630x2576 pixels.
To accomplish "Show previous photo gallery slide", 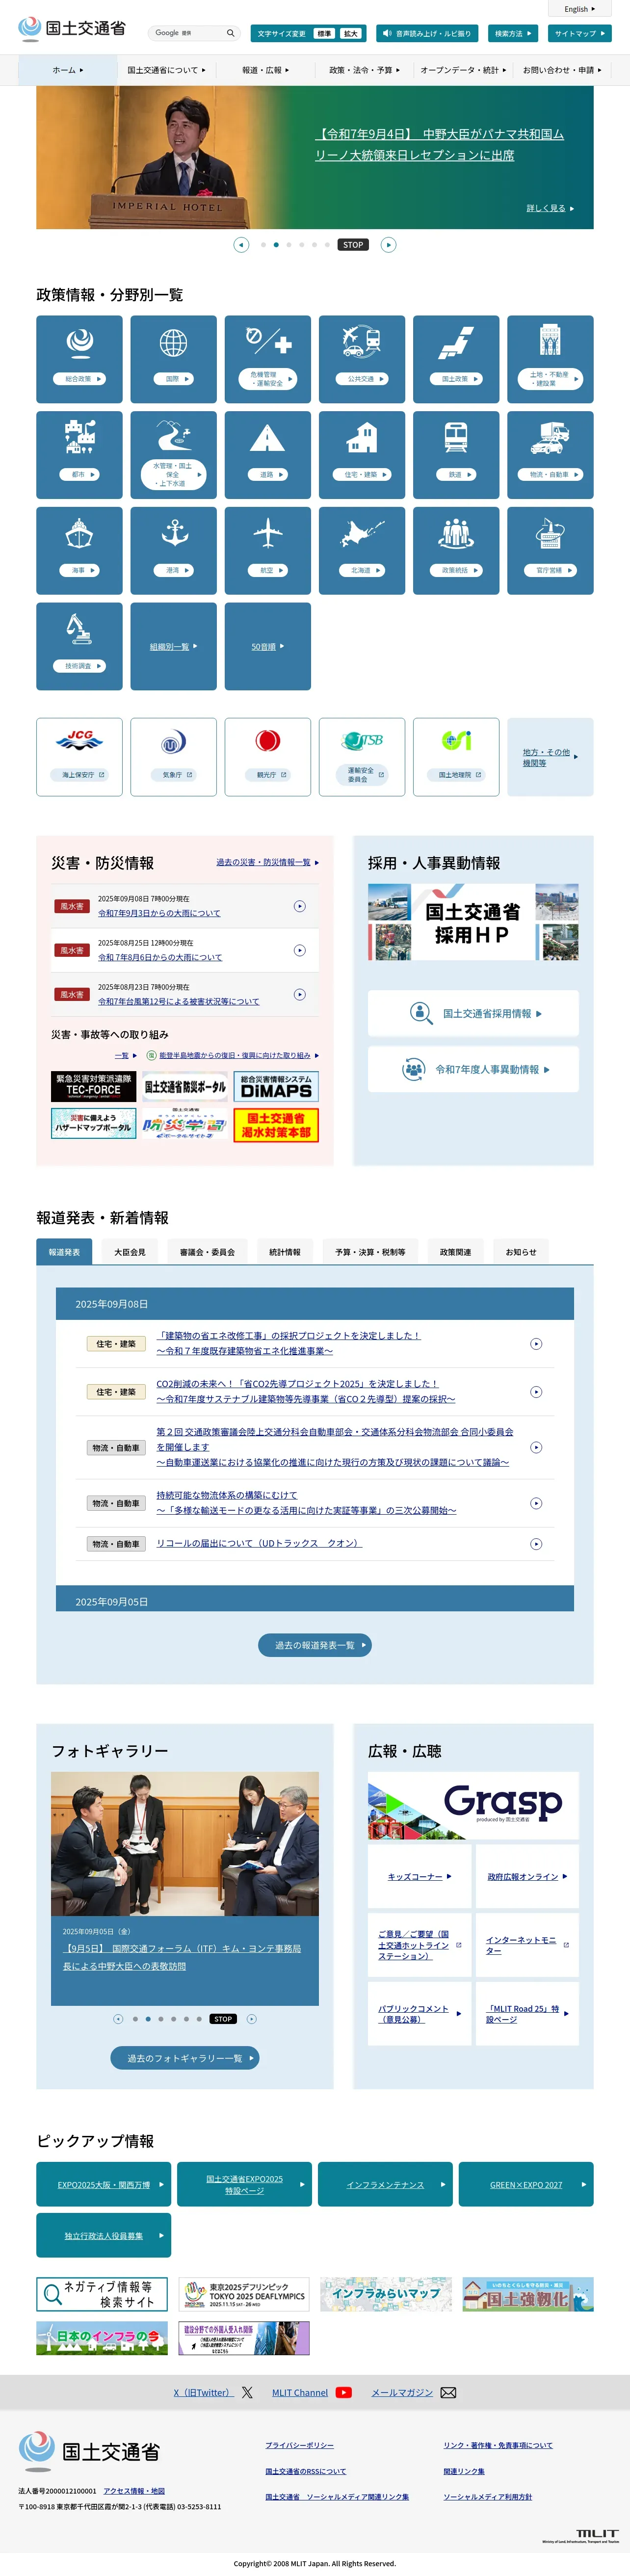I will pyautogui.click(x=118, y=2019).
